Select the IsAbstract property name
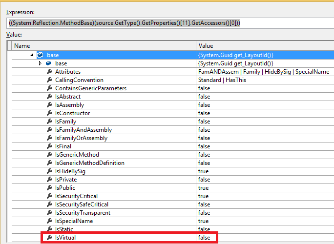The width and height of the screenshot is (334, 244). pyautogui.click(x=68, y=97)
